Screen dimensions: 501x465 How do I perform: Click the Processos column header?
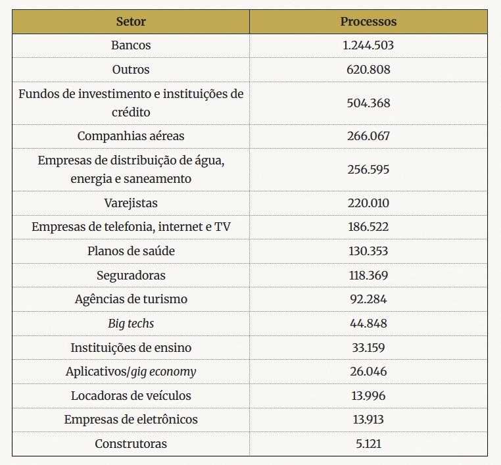368,22
